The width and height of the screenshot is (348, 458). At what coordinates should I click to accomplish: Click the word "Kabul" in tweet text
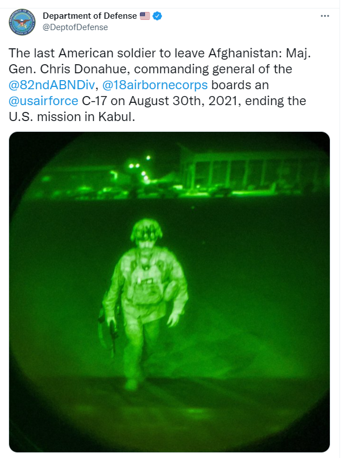click(117, 117)
